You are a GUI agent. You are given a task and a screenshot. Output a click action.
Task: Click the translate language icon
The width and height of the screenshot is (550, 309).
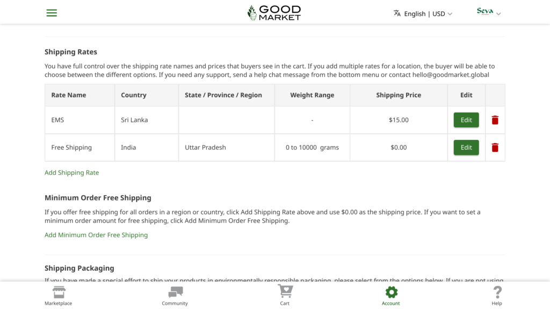pyautogui.click(x=397, y=13)
